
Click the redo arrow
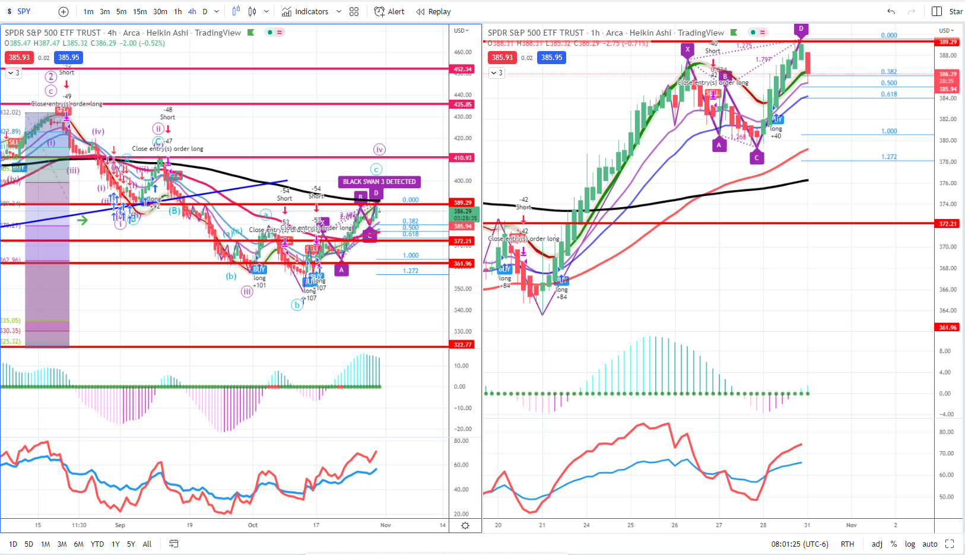point(911,11)
